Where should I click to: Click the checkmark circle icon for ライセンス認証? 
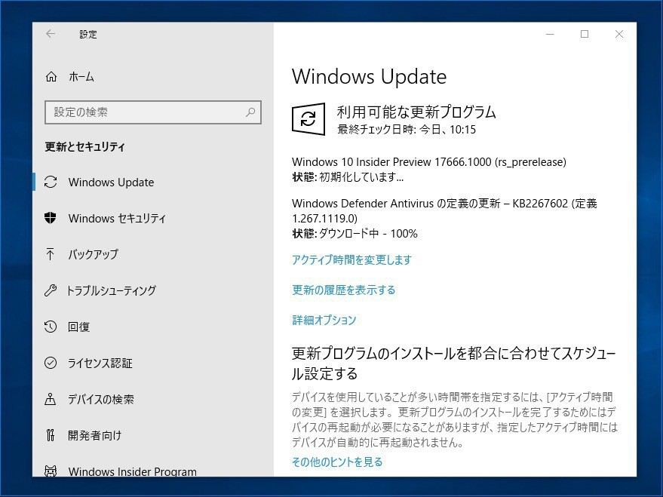click(x=51, y=363)
